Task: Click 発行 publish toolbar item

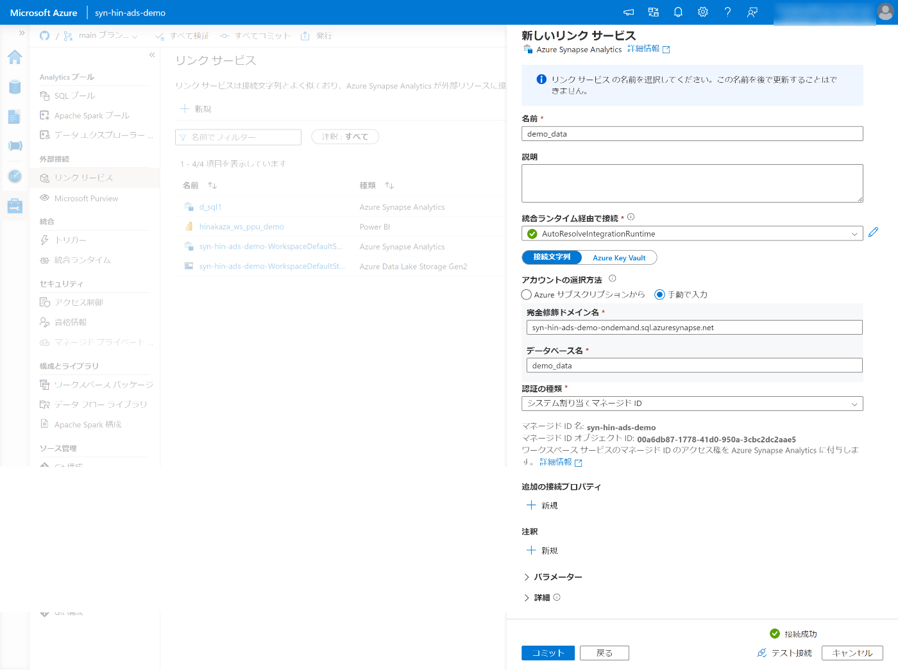Action: point(316,36)
